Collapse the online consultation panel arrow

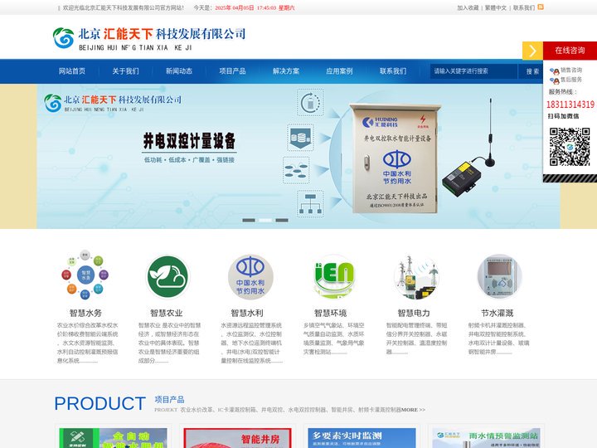[x=532, y=51]
